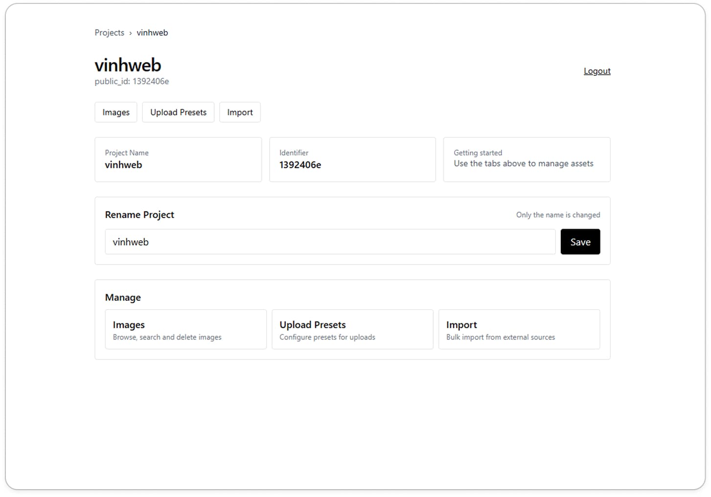This screenshot has height=497, width=711.
Task: Open Import for bulk import from external sources
Action: 519,329
